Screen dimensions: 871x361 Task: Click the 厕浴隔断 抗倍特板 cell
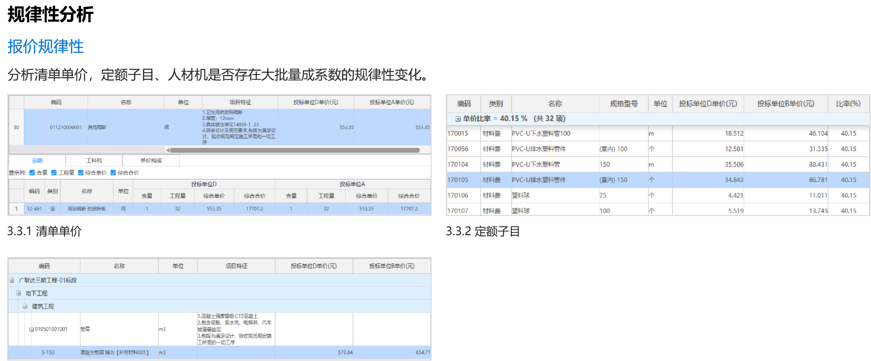[x=87, y=209]
